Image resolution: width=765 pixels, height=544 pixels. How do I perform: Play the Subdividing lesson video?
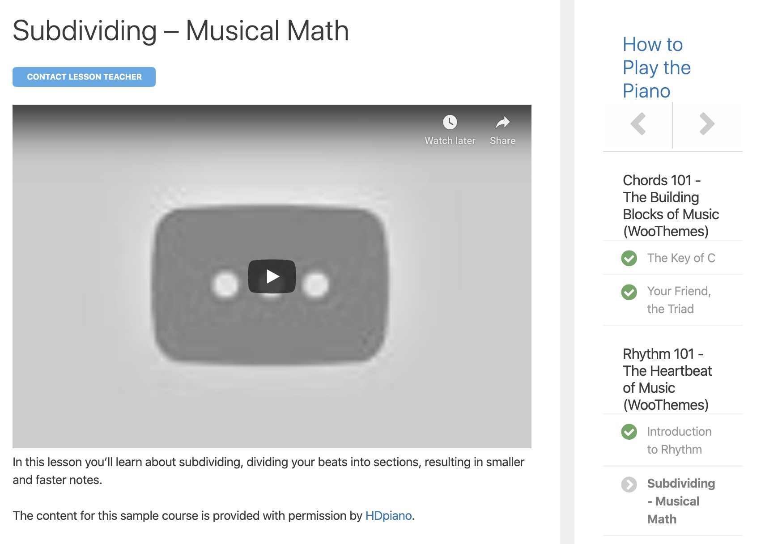(x=272, y=276)
